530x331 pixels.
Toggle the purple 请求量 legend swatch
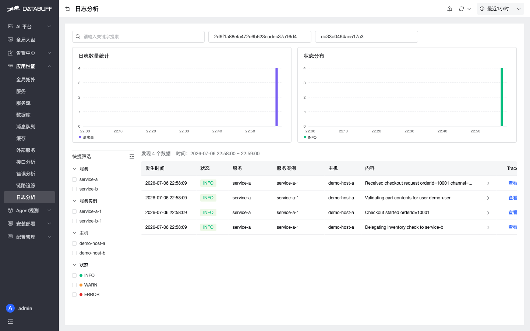tap(80, 137)
